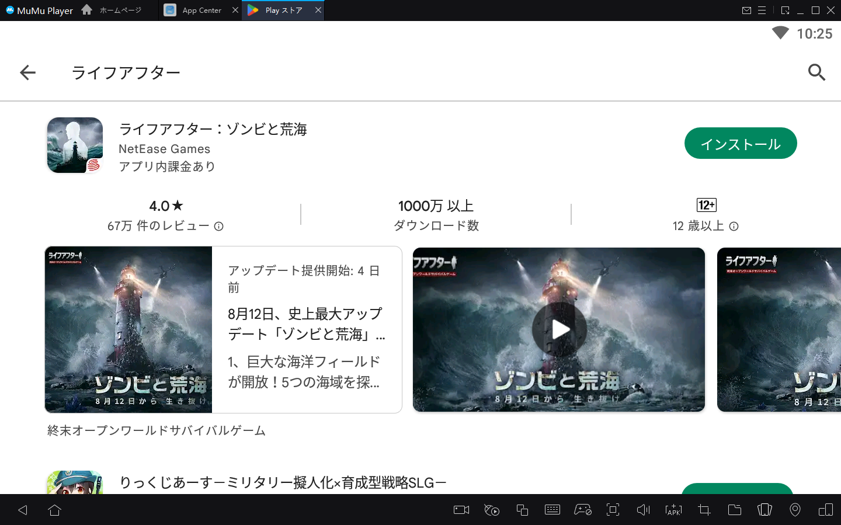Open the virtual location pin icon

[795, 510]
